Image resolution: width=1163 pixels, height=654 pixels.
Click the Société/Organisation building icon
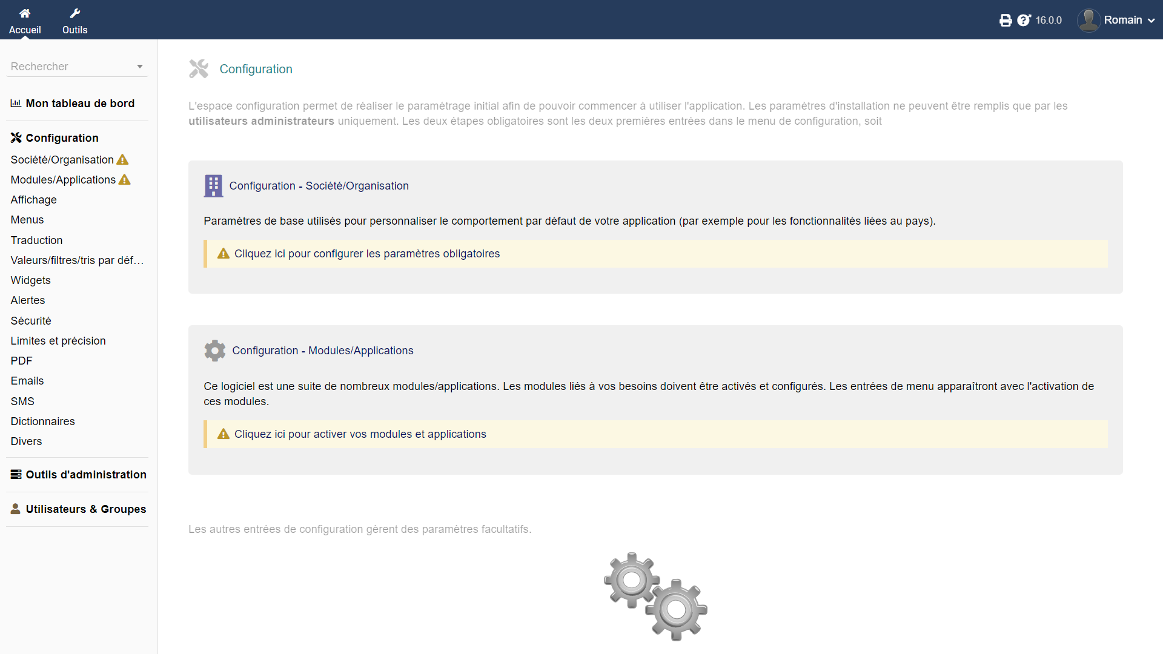(x=213, y=185)
